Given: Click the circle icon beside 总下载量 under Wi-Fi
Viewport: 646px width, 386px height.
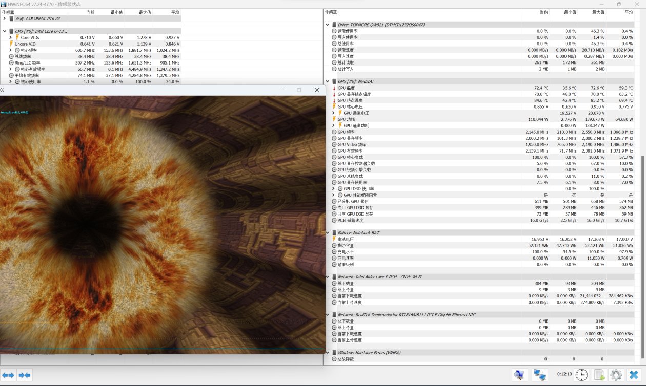Looking at the screenshot, I should [x=334, y=283].
